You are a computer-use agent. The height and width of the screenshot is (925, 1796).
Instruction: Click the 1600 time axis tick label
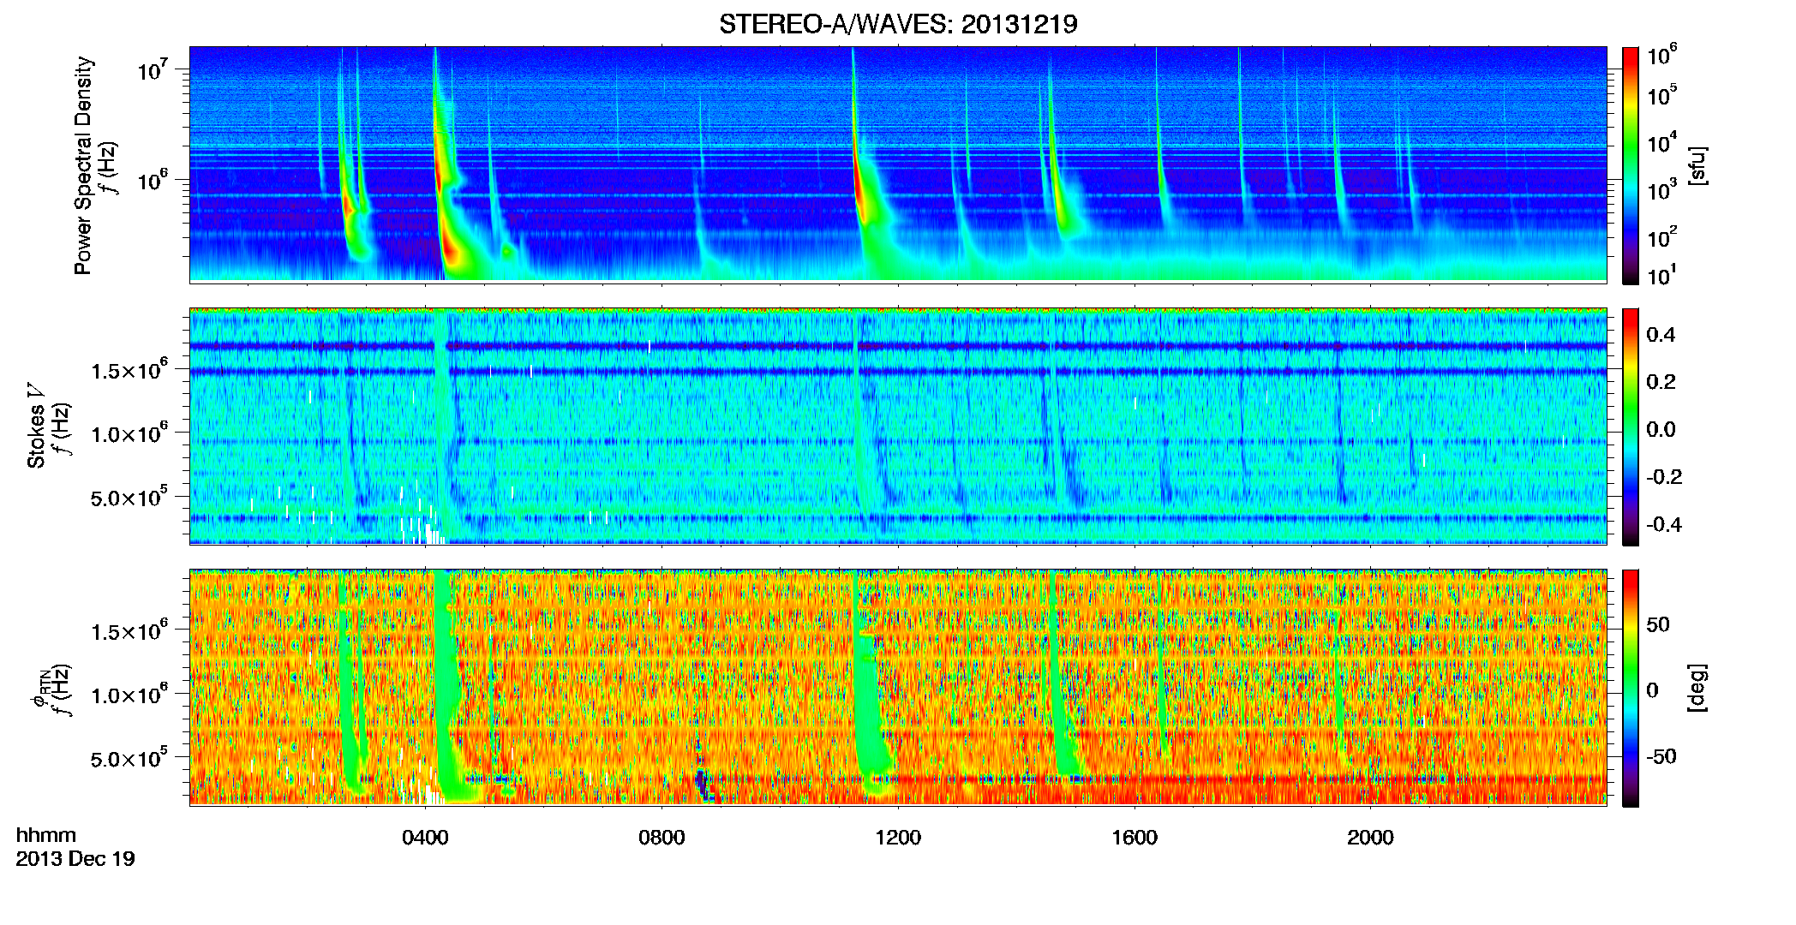pos(1134,837)
